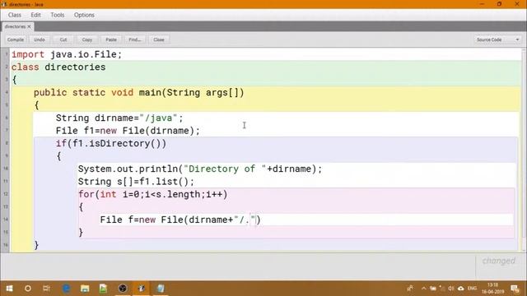Close the directories tab
Screen dimensions: 527x296
pyautogui.click(x=30, y=26)
